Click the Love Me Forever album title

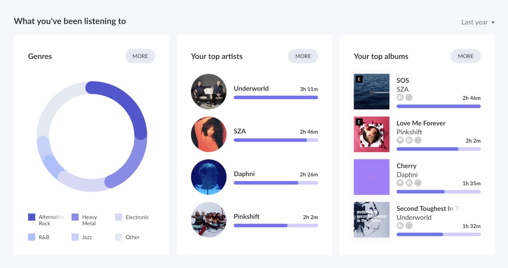[x=421, y=123]
